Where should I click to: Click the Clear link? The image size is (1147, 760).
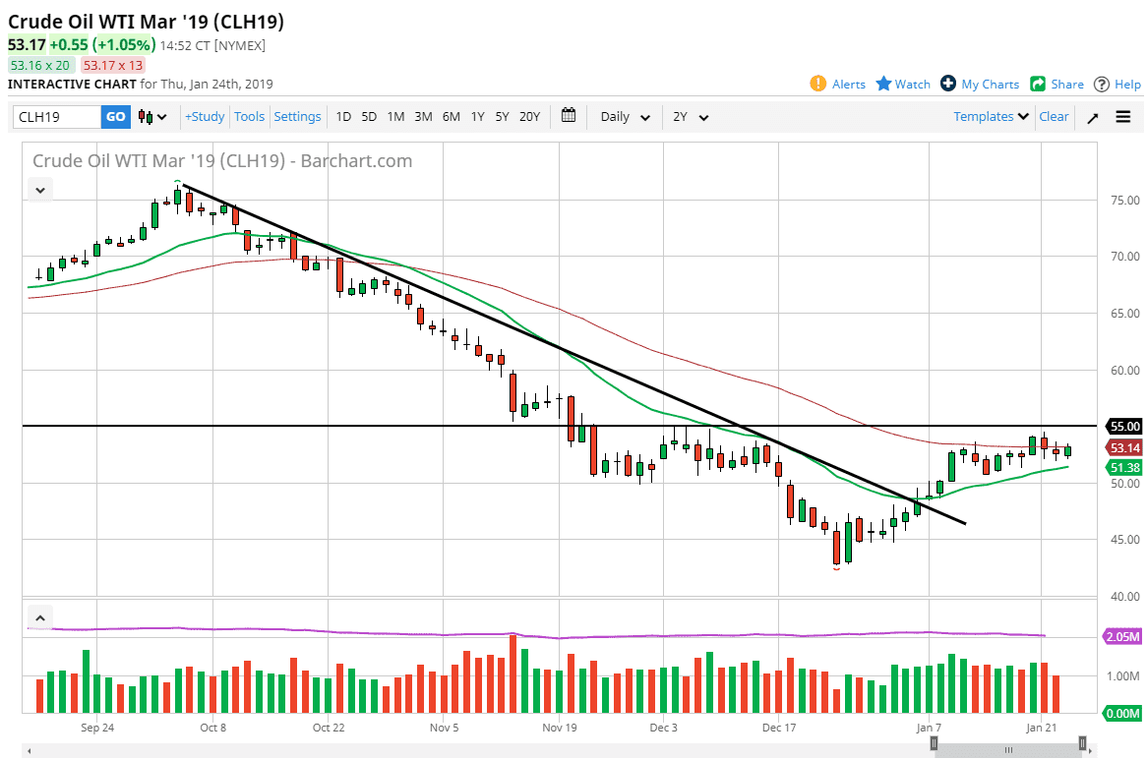[x=1054, y=117]
